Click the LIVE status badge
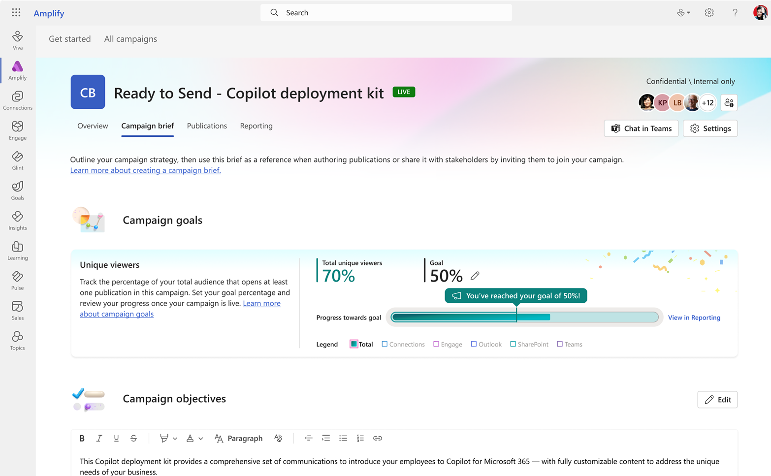Image resolution: width=771 pixels, height=476 pixels. (404, 92)
